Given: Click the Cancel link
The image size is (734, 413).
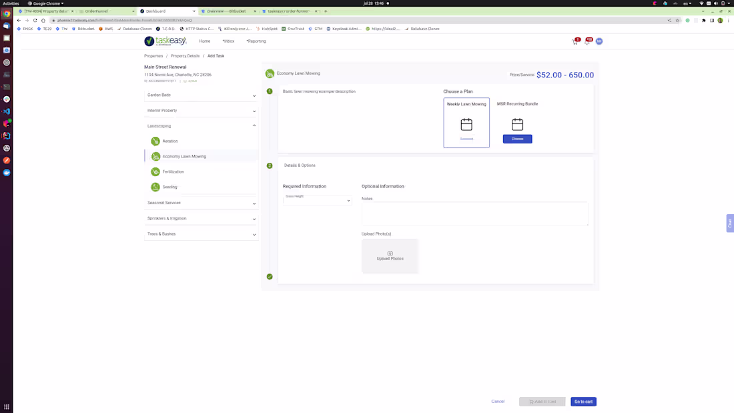Looking at the screenshot, I should [x=498, y=401].
